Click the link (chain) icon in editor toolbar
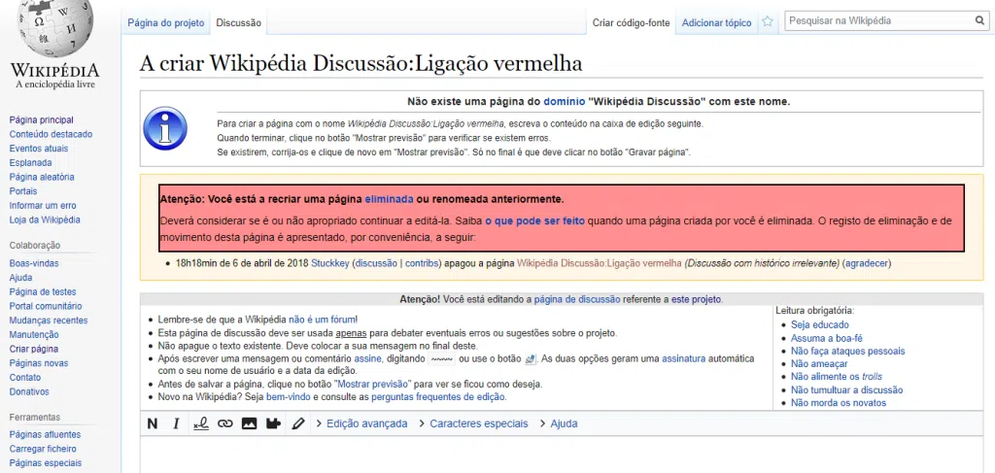 224,423
